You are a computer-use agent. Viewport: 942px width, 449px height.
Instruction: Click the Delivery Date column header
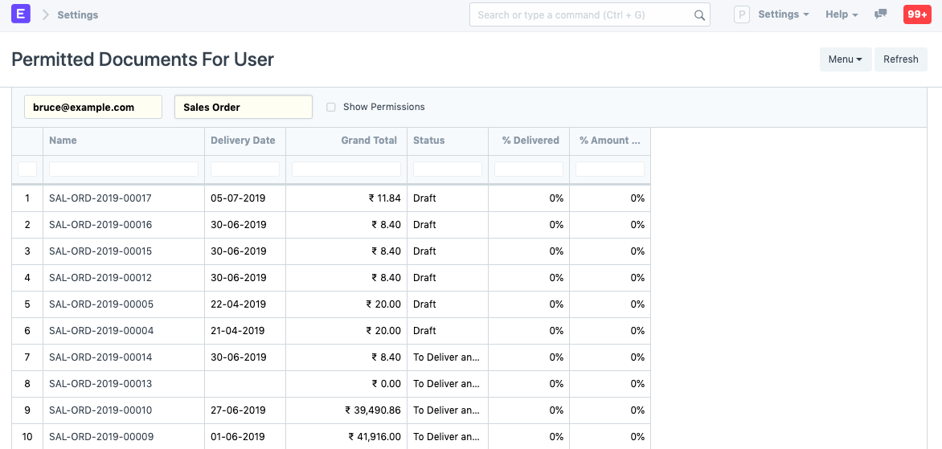(243, 141)
